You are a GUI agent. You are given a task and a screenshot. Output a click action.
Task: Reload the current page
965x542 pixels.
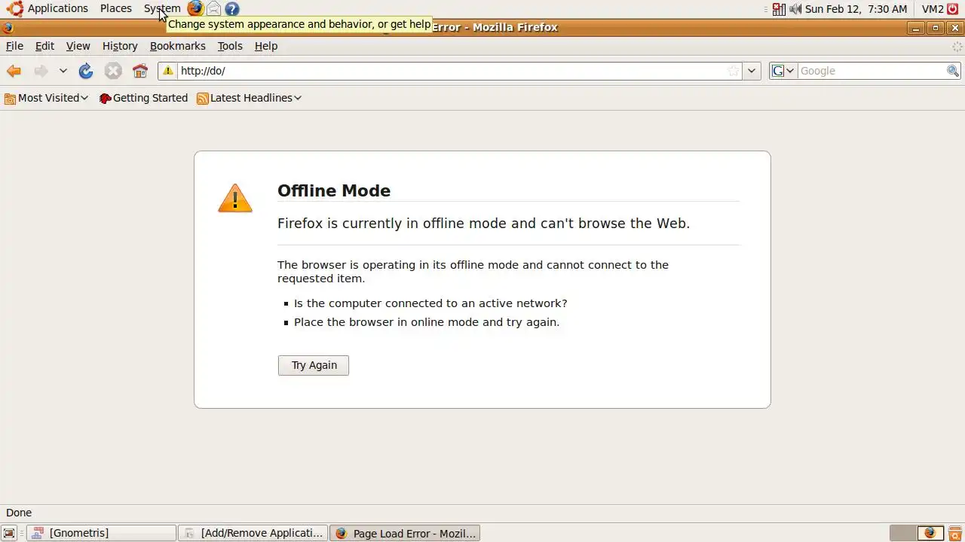coord(86,71)
